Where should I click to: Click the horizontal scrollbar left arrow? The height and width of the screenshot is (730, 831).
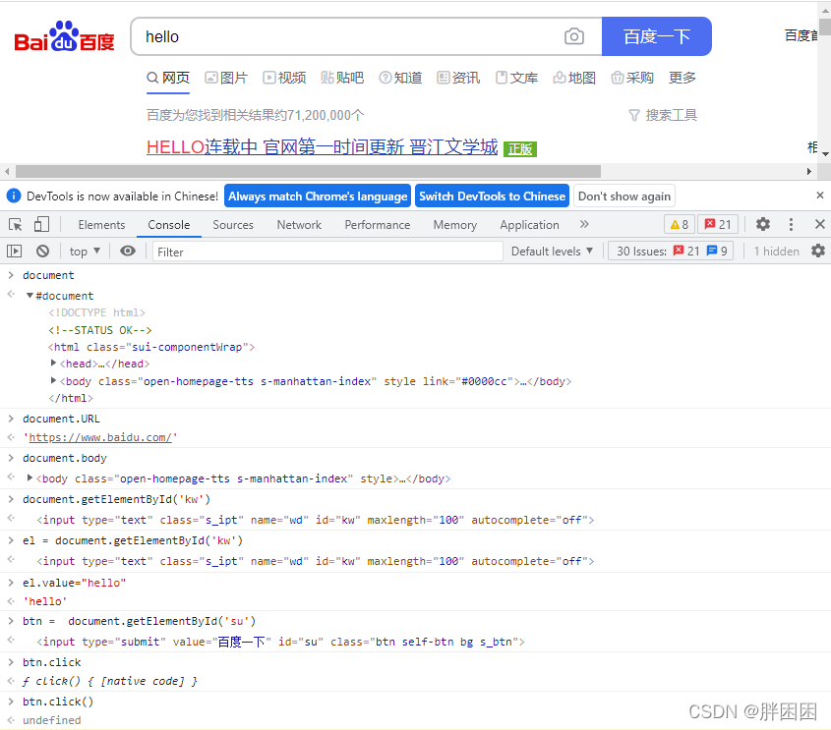pyautogui.click(x=7, y=172)
